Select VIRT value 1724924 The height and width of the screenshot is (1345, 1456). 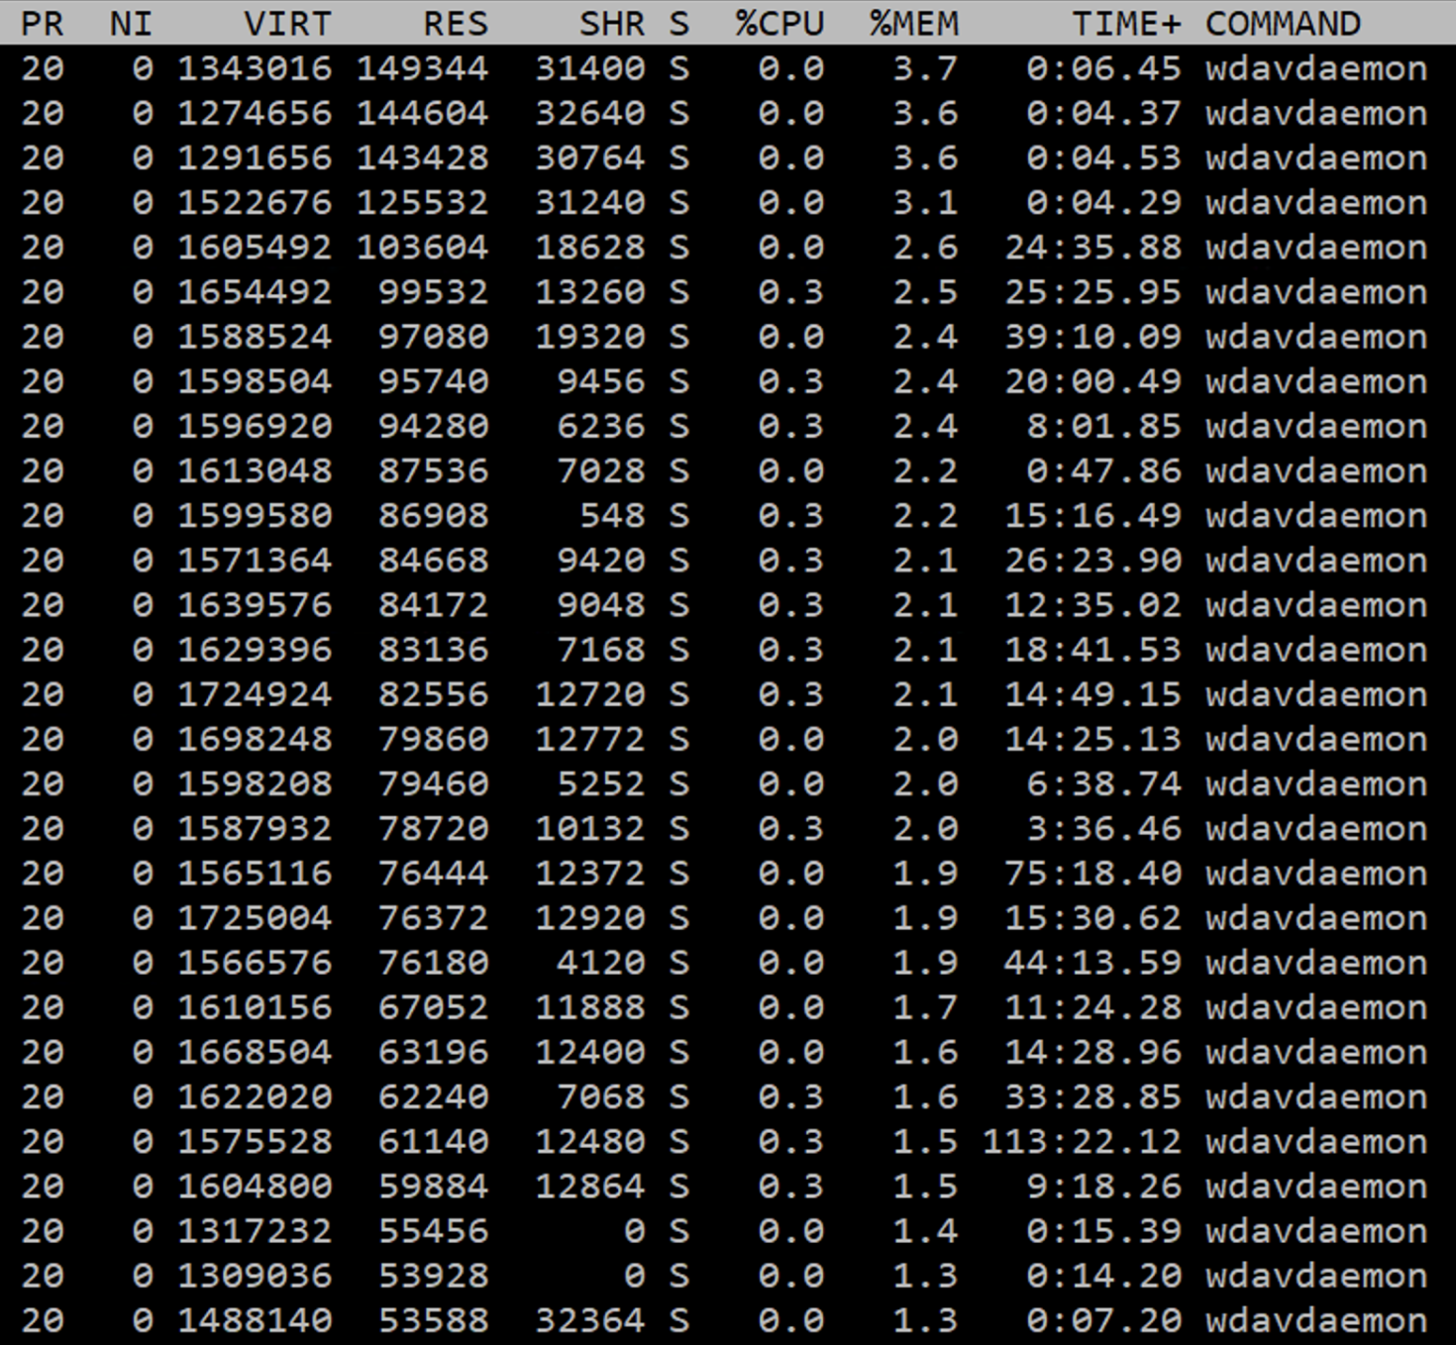255,694
